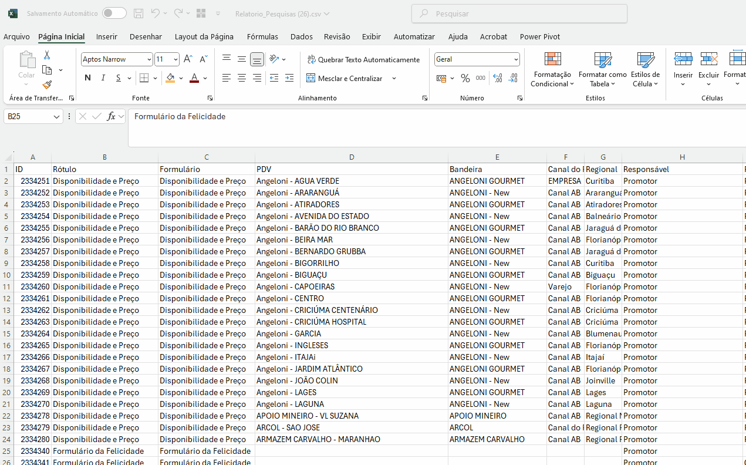Toggle bold formatting with the N button

pos(87,78)
